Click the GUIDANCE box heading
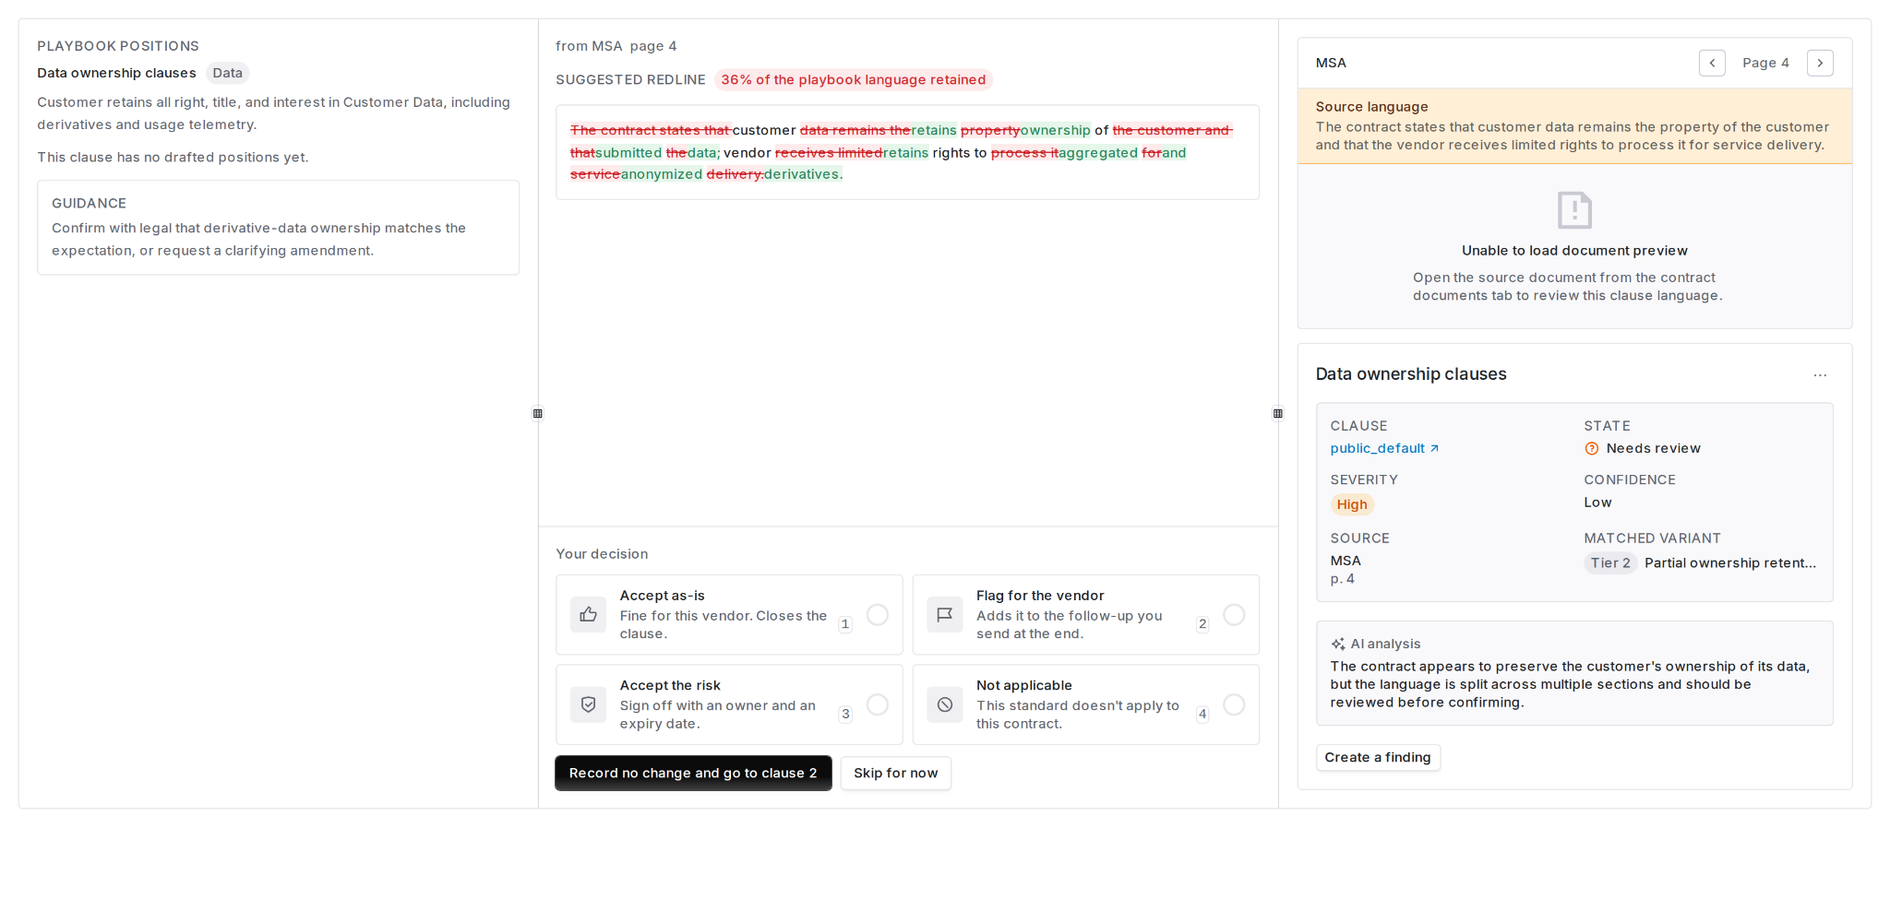Screen dimensions: 1890x899 (89, 204)
